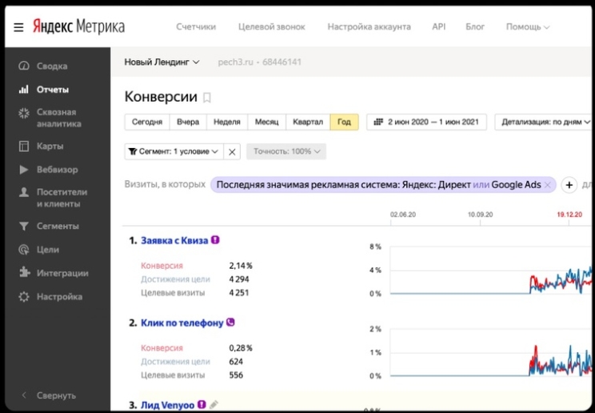Open API in the top navigation
Viewport: 595px width, 413px height.
click(x=439, y=27)
